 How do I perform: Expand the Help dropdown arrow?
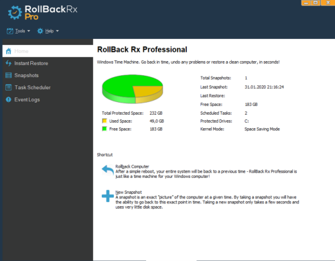pyautogui.click(x=57, y=31)
